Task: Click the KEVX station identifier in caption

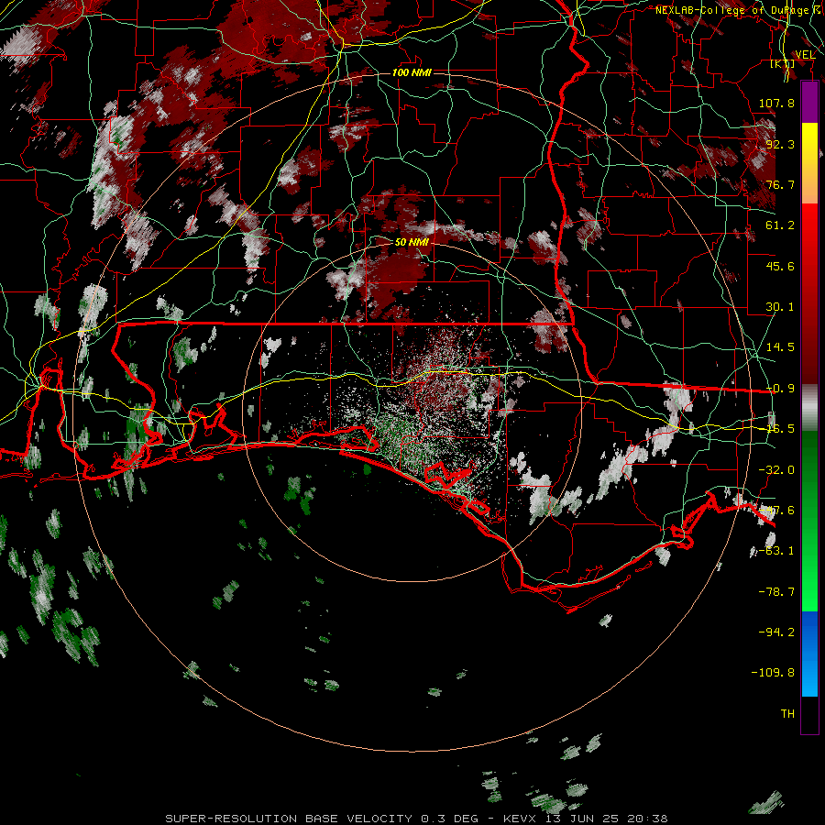Action: click(x=518, y=819)
